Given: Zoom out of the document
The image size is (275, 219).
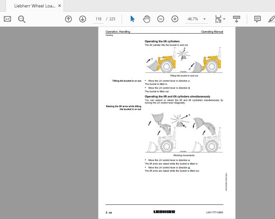Looking at the screenshot, I should tap(160, 19).
